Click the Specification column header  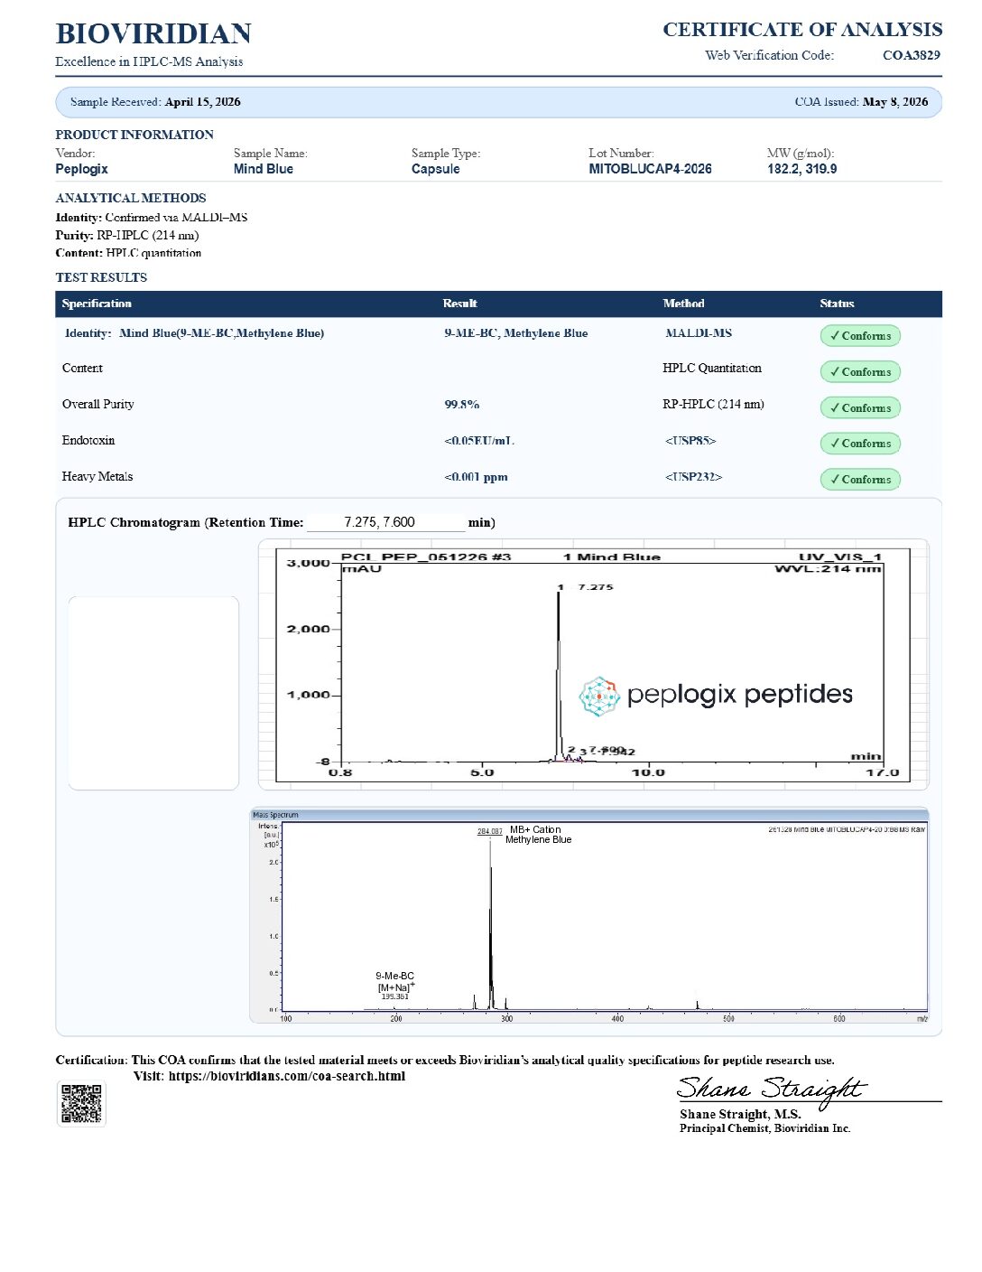point(97,304)
